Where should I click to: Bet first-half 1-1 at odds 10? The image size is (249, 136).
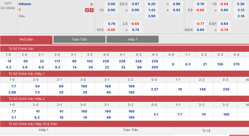180,89
